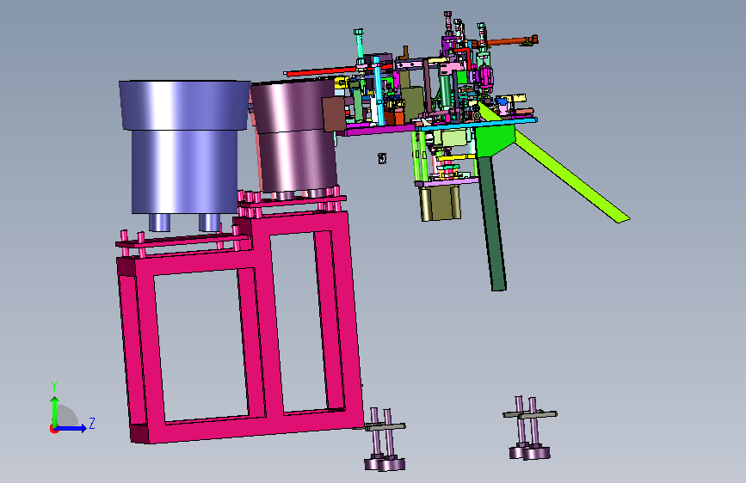Click the green Y axis arrow

(55, 411)
